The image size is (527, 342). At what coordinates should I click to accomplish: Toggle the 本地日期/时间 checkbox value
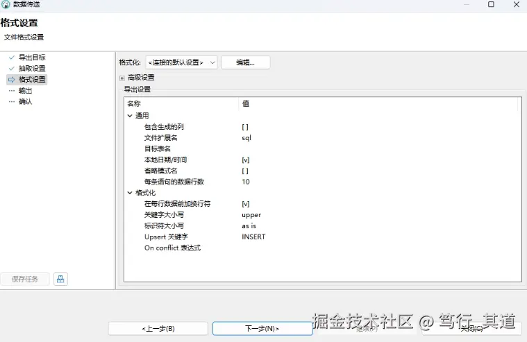246,160
